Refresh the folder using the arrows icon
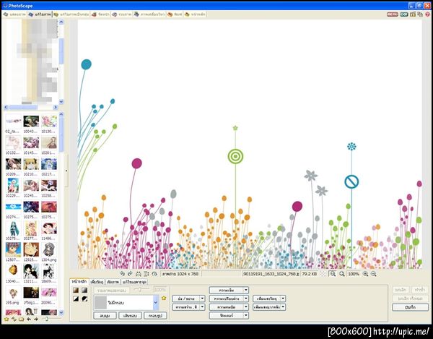Viewport: 433px width, 339px height. point(14,319)
